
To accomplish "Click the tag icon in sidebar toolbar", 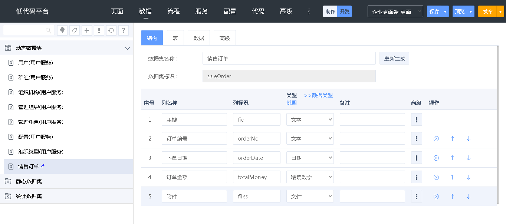I will point(75,30).
